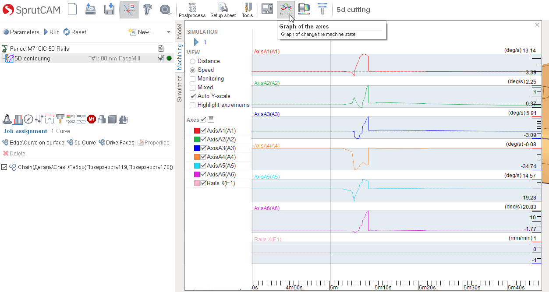The image size is (549, 292).
Task: Open the Postprocess function
Action: point(192,10)
